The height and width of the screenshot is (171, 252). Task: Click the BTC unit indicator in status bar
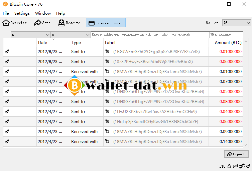point(223,166)
